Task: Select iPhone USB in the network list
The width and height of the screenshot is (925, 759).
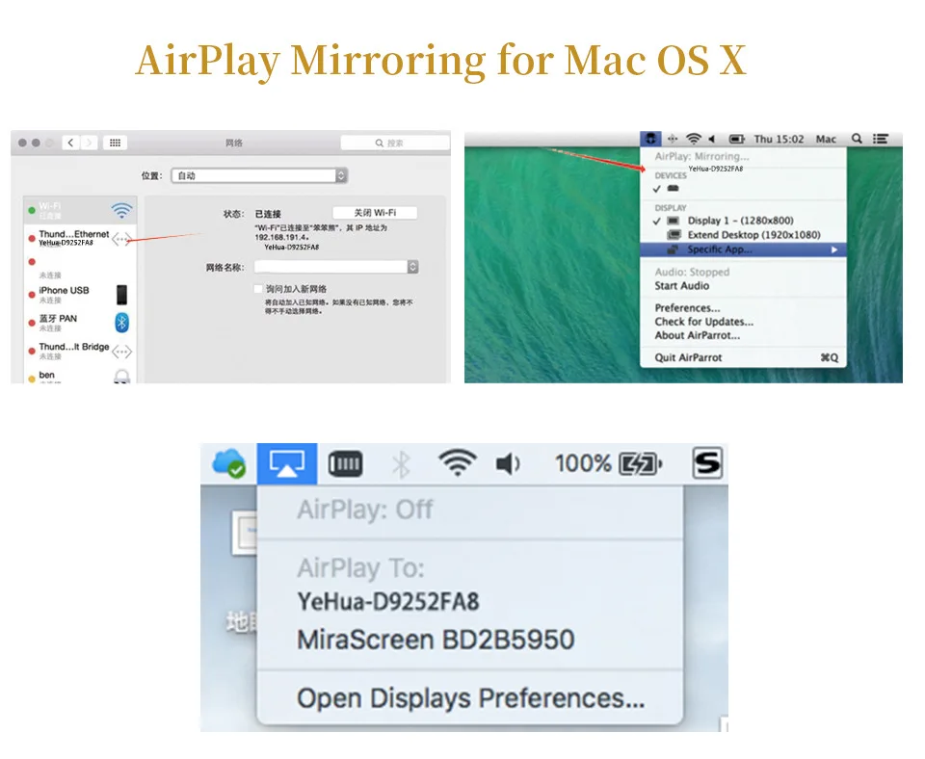Action: tap(80, 295)
